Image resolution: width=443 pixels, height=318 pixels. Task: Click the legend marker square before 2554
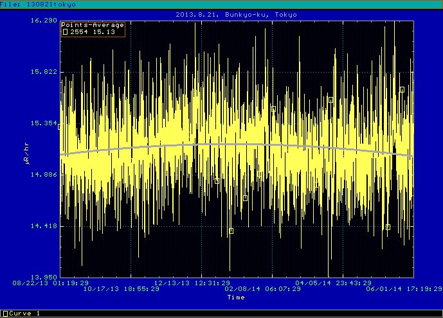[64, 31]
